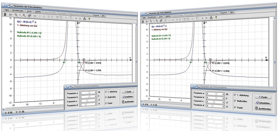
Task: Click printer icon in left window toolbar
Action: [84, 18]
